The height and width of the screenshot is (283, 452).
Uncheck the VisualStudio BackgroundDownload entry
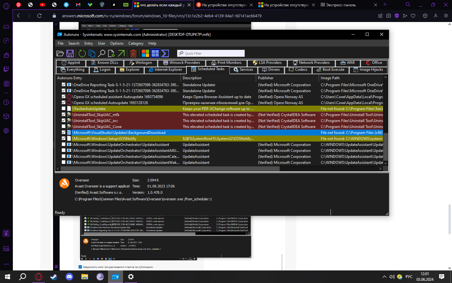pos(64,132)
